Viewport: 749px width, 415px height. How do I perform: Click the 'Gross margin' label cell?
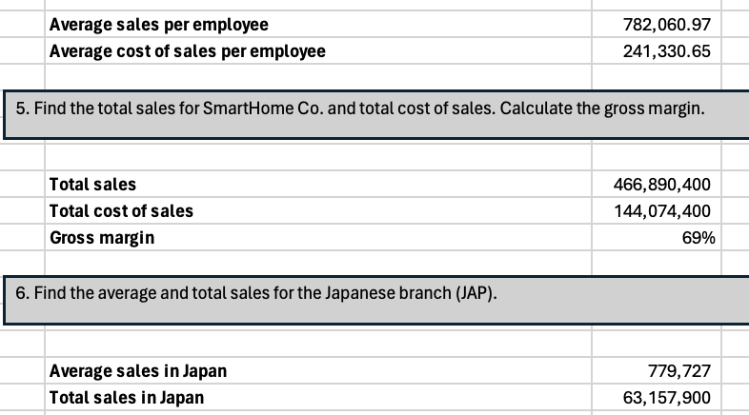click(x=102, y=238)
